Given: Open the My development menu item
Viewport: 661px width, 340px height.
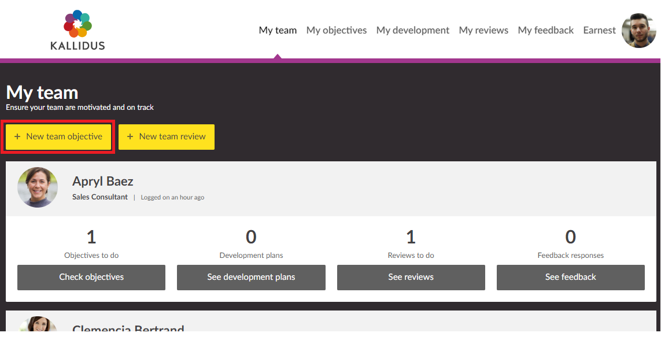Looking at the screenshot, I should point(412,30).
